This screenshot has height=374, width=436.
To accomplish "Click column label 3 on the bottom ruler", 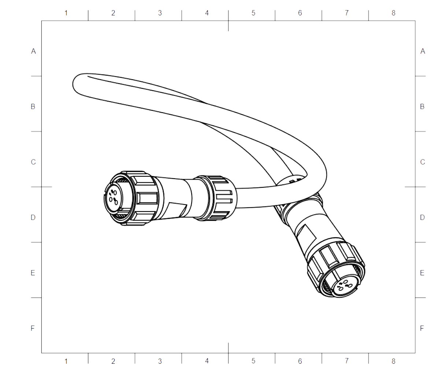I will pyautogui.click(x=159, y=361).
